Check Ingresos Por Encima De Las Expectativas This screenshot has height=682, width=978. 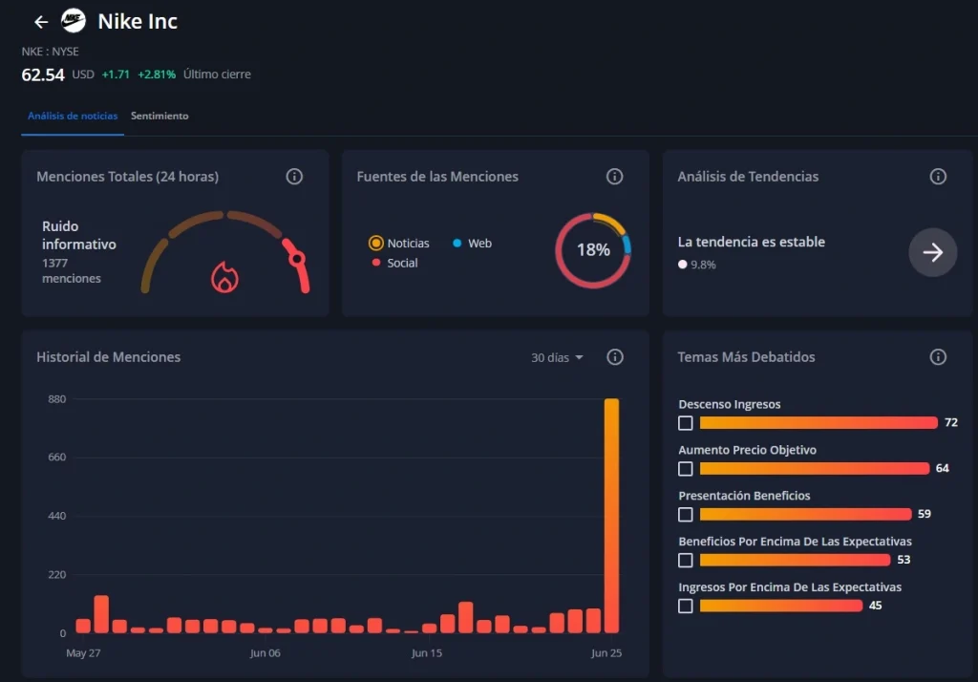(686, 606)
